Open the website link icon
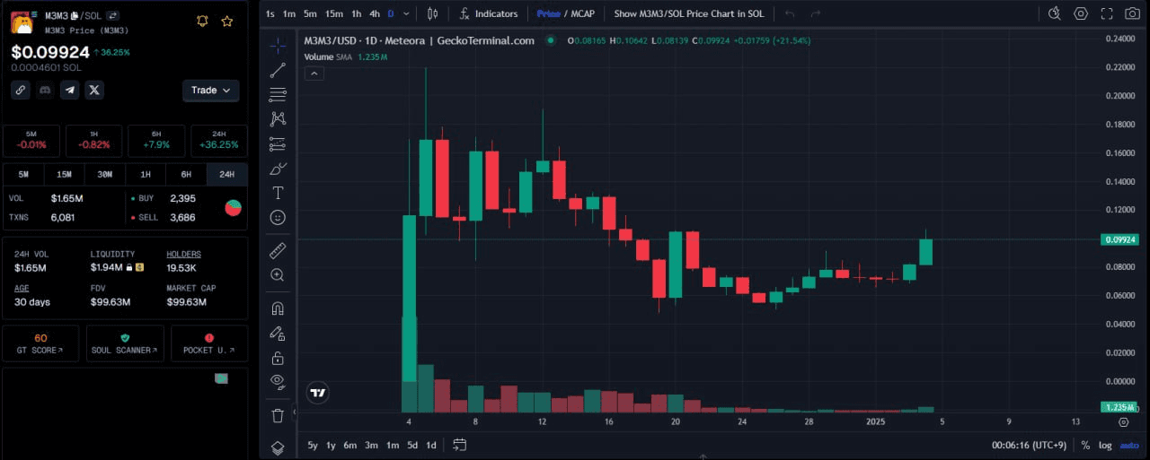Viewport: 1150px width, 460px height. coord(21,90)
